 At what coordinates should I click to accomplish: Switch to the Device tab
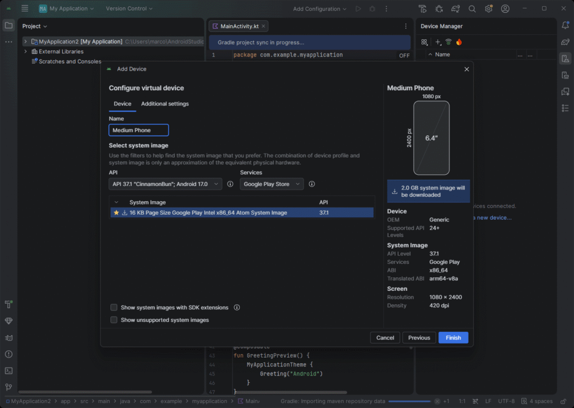[x=122, y=104]
